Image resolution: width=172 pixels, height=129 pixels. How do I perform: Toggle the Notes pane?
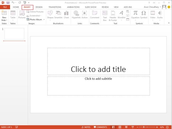(86, 127)
